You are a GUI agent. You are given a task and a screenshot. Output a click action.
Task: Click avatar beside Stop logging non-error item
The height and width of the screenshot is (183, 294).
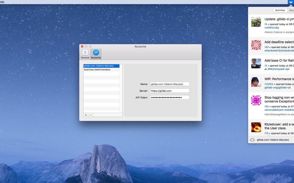[256, 100]
